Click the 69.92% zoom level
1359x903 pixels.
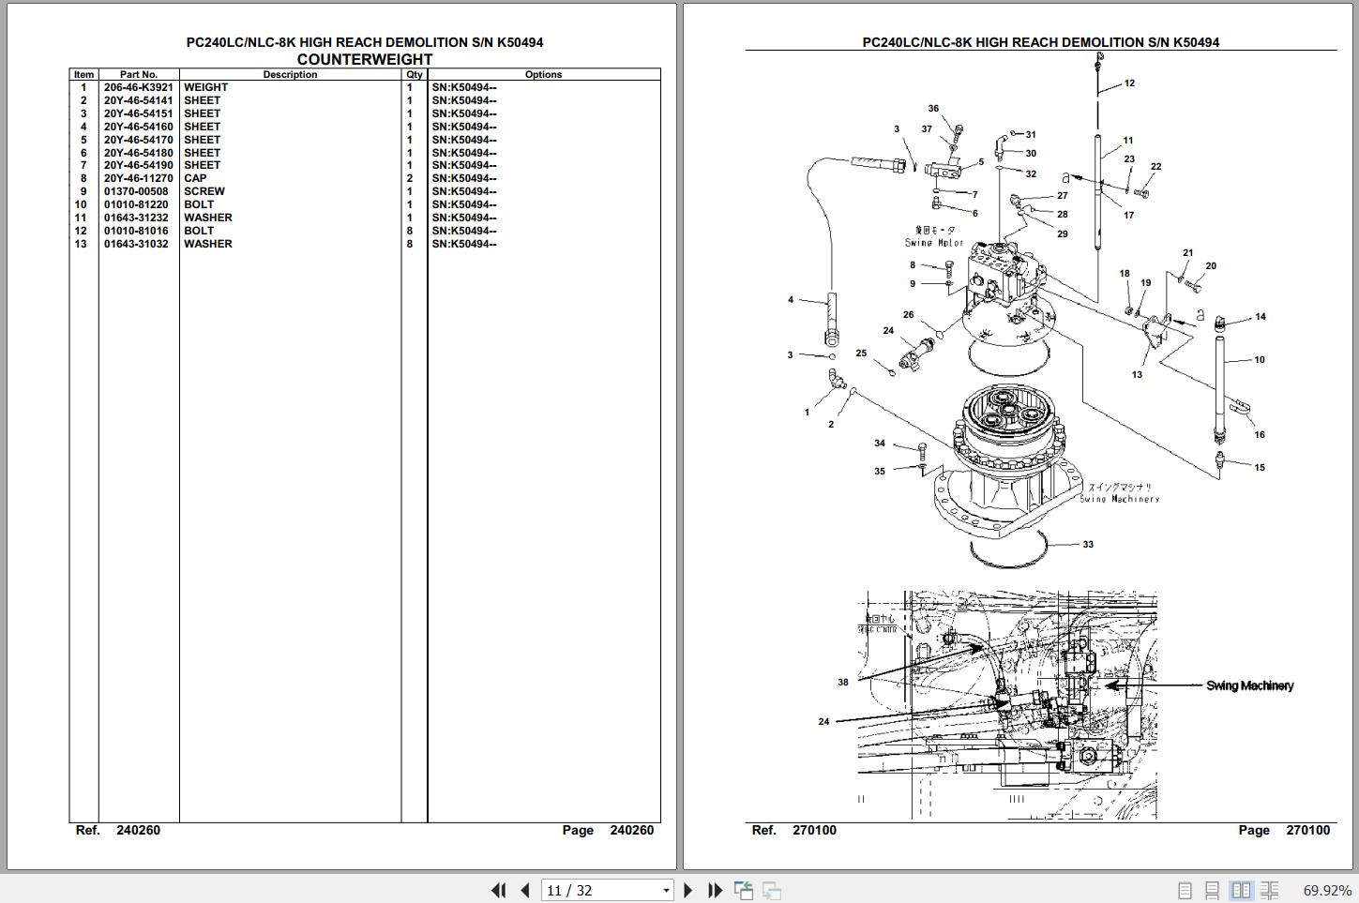click(1327, 891)
